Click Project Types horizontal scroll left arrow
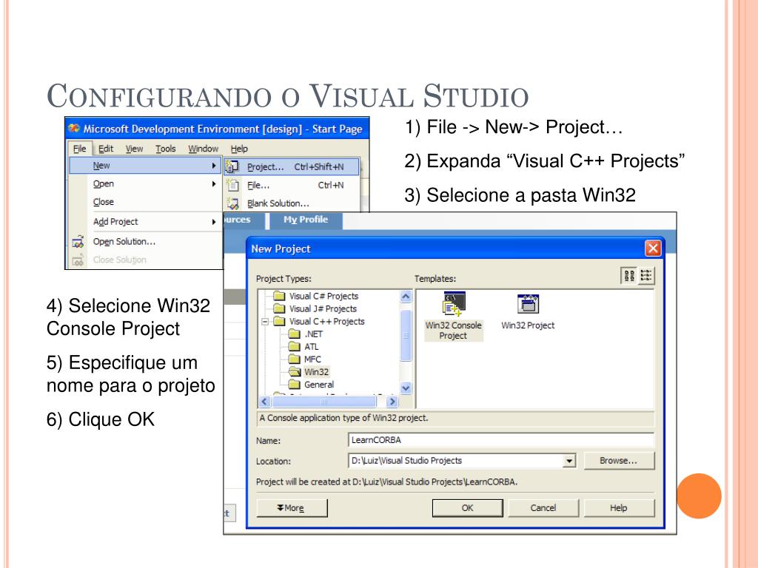This screenshot has width=758, height=568. tap(264, 402)
